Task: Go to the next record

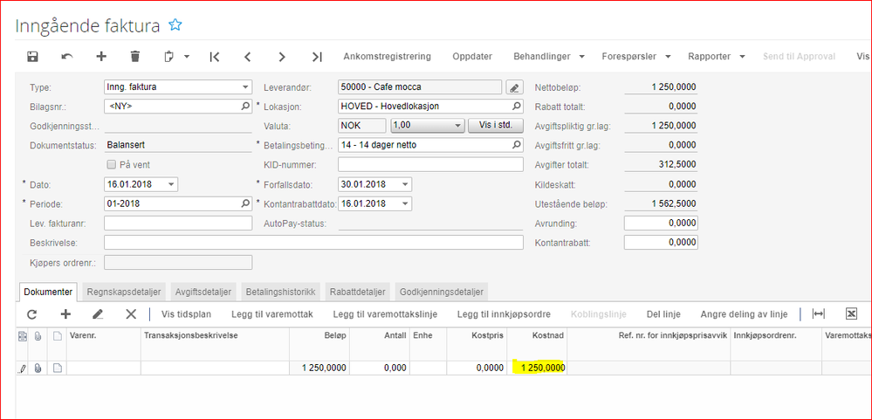Action: click(x=282, y=56)
